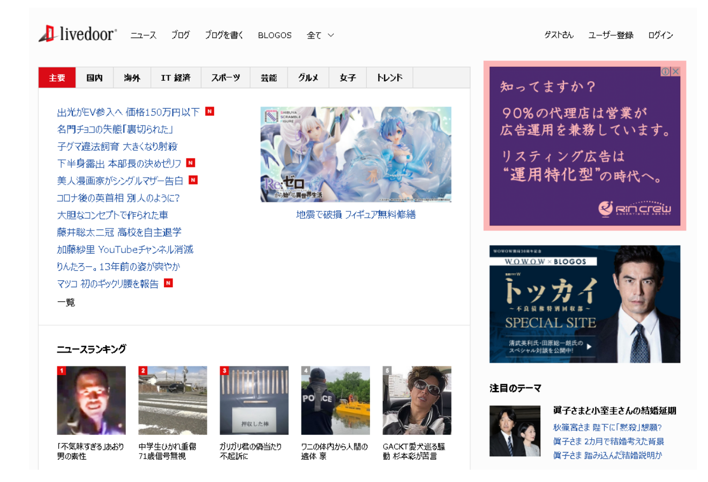Open BLOGOS in top navigation
The width and height of the screenshot is (708, 482).
tap(275, 35)
